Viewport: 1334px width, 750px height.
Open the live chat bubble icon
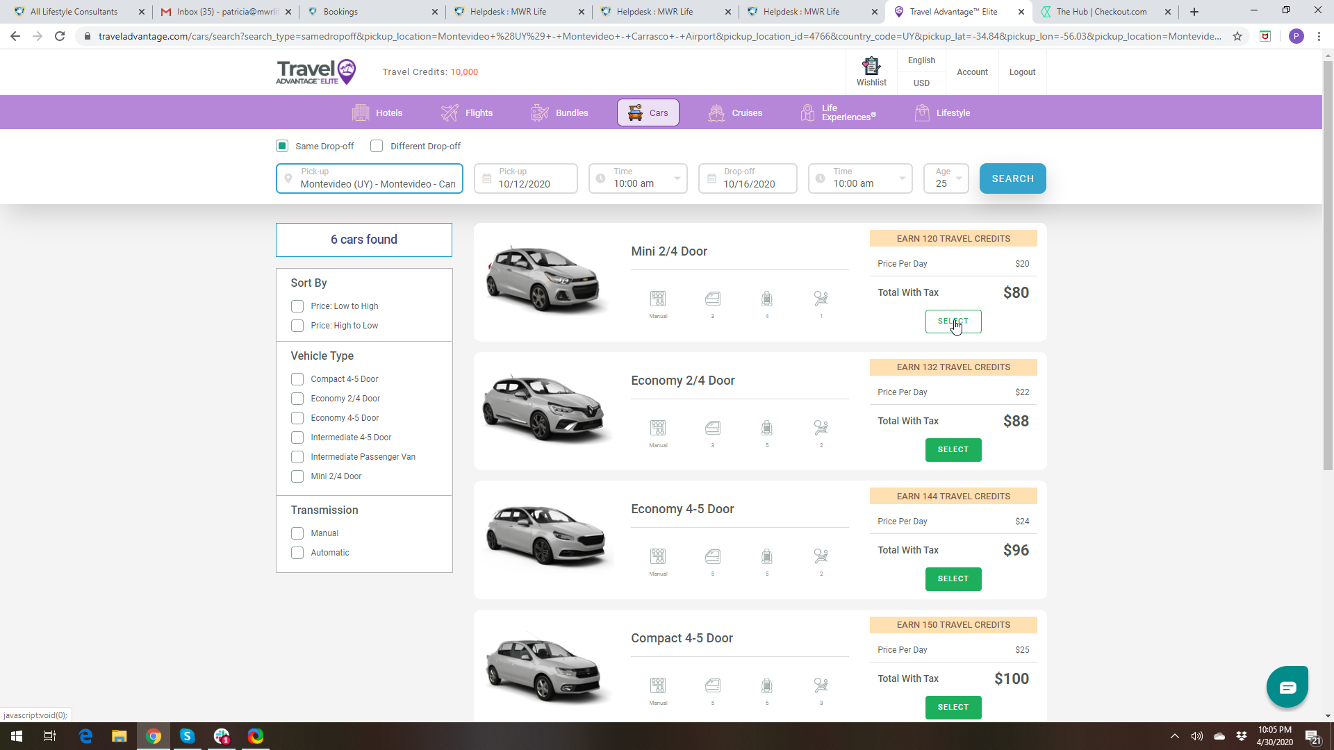tap(1287, 687)
